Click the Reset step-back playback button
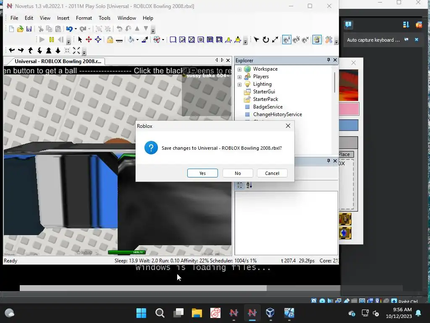 (x=60, y=40)
